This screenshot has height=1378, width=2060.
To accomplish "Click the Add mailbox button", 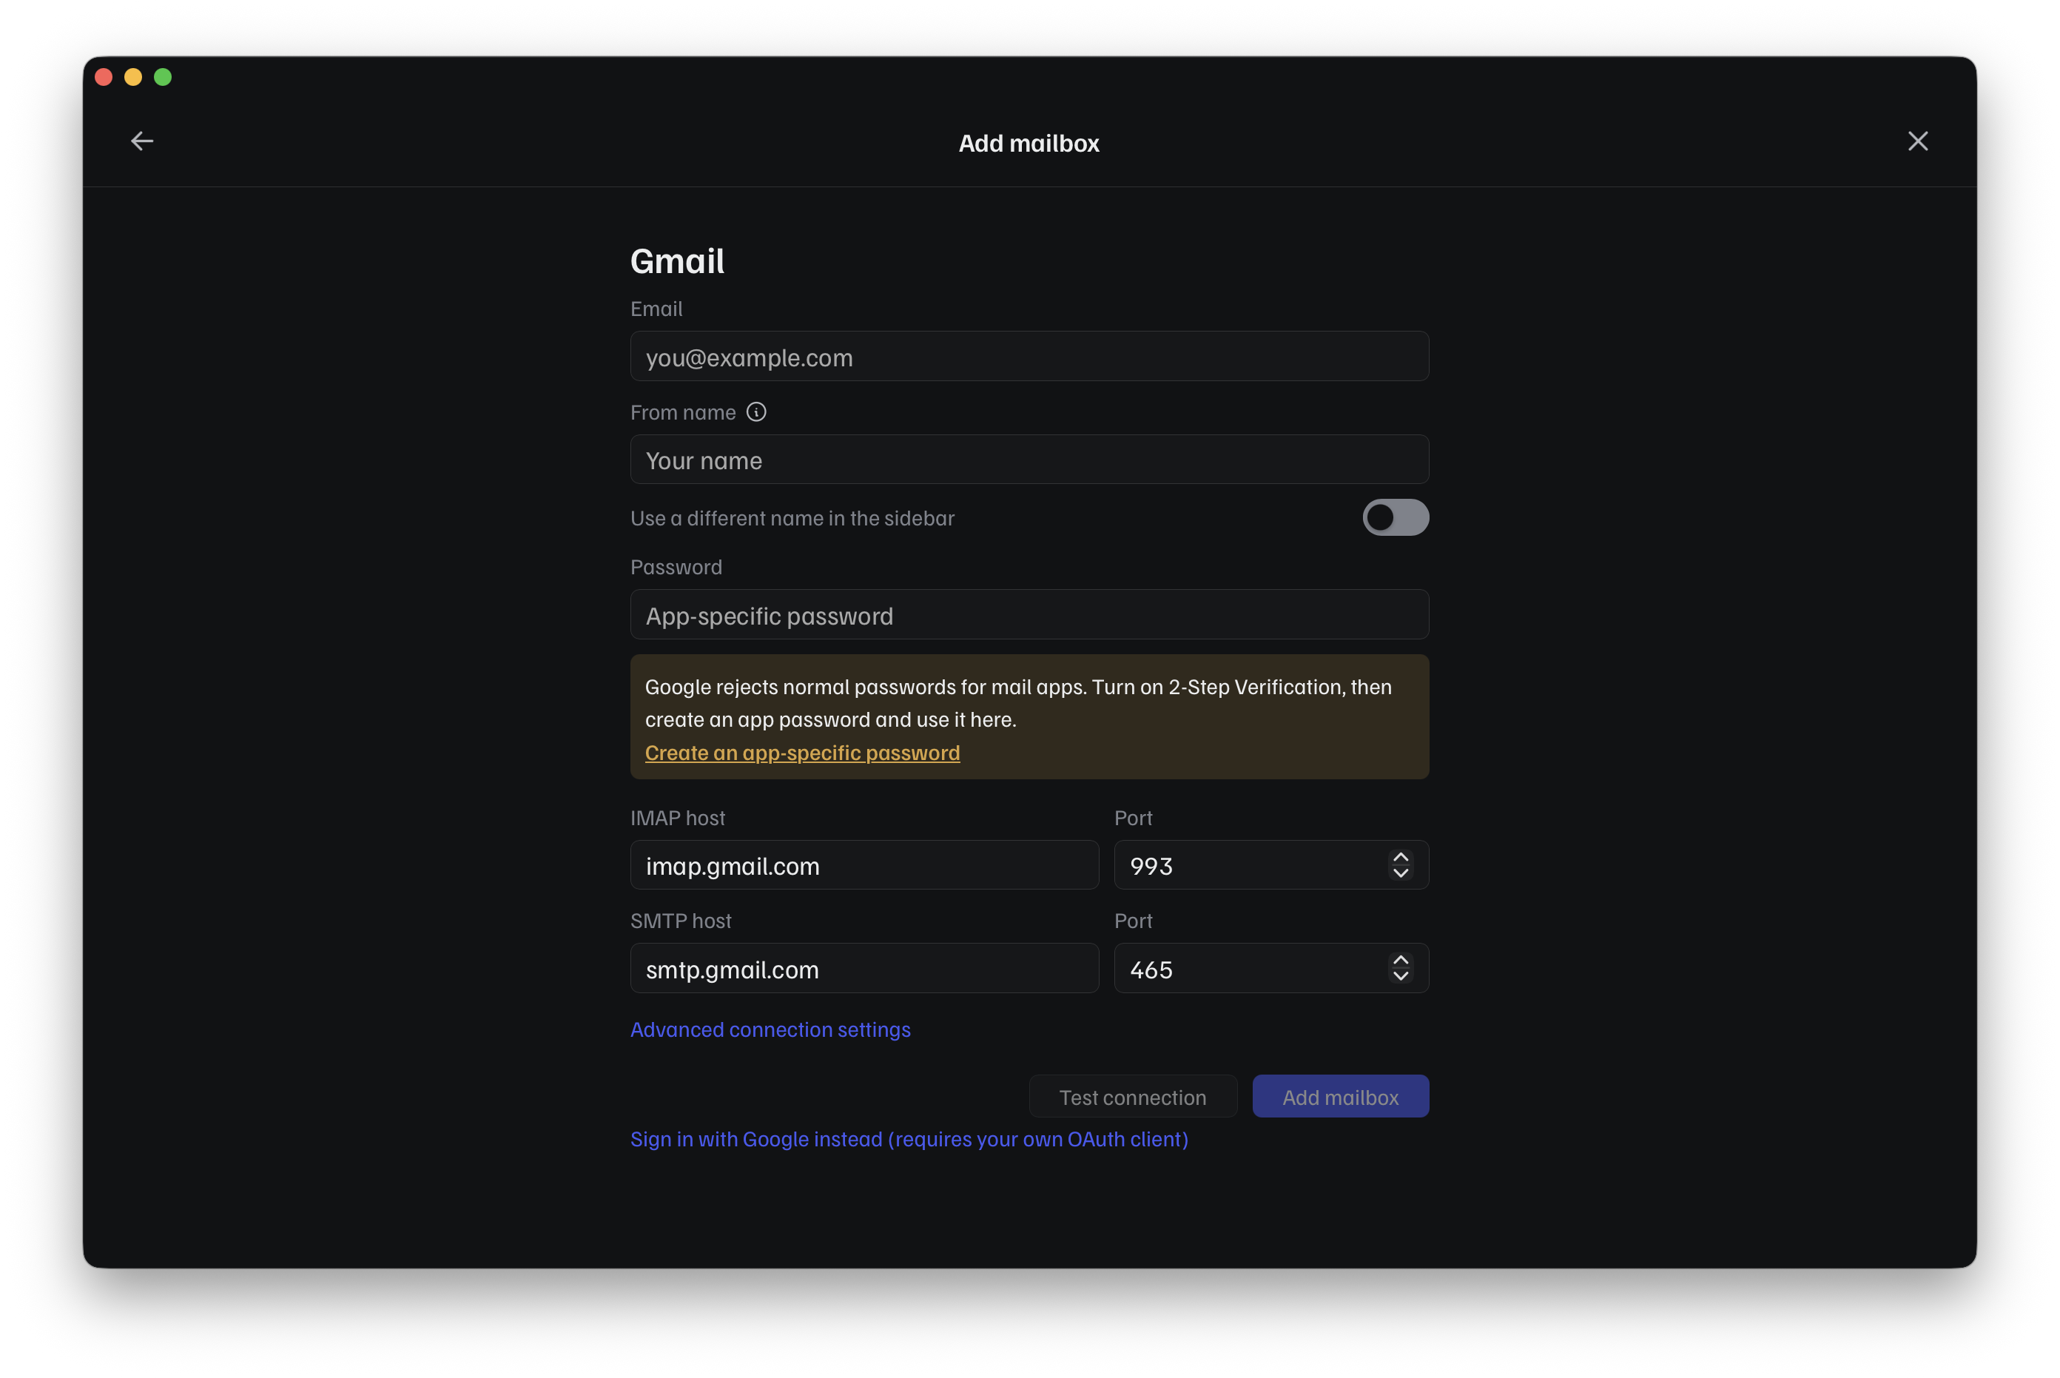I will (1341, 1097).
